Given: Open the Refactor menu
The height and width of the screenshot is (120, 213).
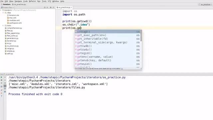Looking at the screenshot, I should (33, 1).
